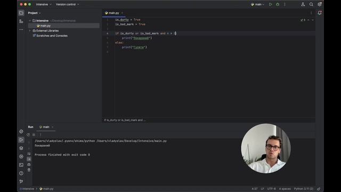The width and height of the screenshot is (341, 192).
Task: Open Run tool window icon in sidebar
Action: tap(21, 140)
